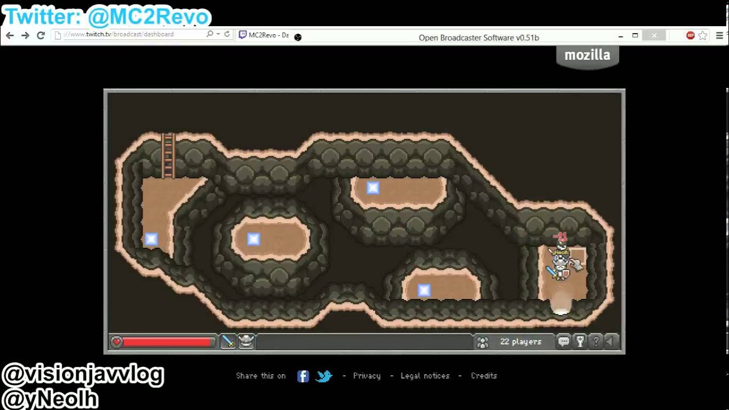Open the chat bubble button

(x=564, y=342)
